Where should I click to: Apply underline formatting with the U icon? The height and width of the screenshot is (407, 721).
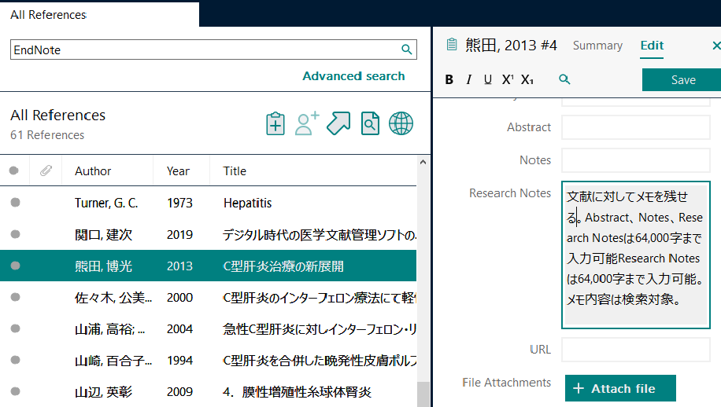coord(488,80)
